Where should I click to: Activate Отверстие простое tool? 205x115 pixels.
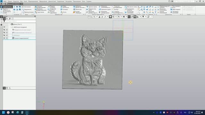[x=52, y=10]
